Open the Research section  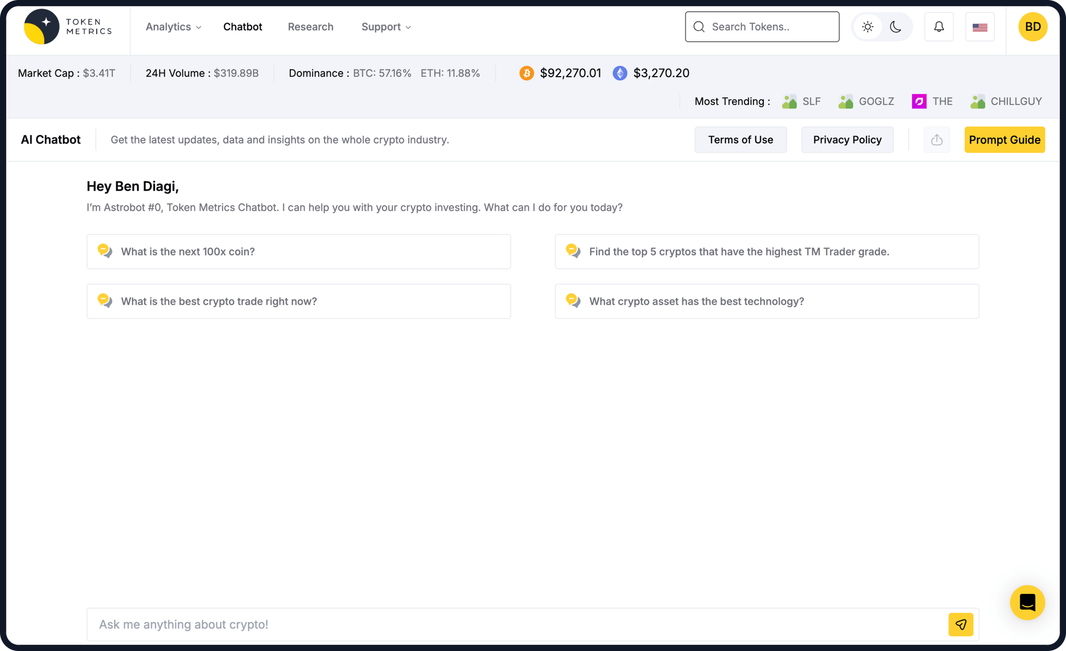[311, 27]
